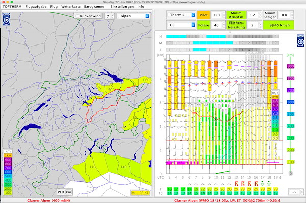The image size is (306, 203).
Task: Click the 25 KT wind barb legend
Action: (141, 193)
